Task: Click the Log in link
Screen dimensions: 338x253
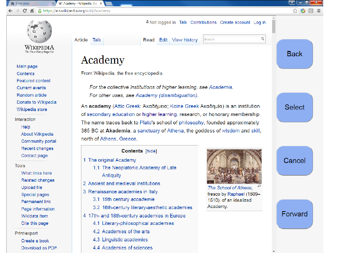Action: pos(259,22)
